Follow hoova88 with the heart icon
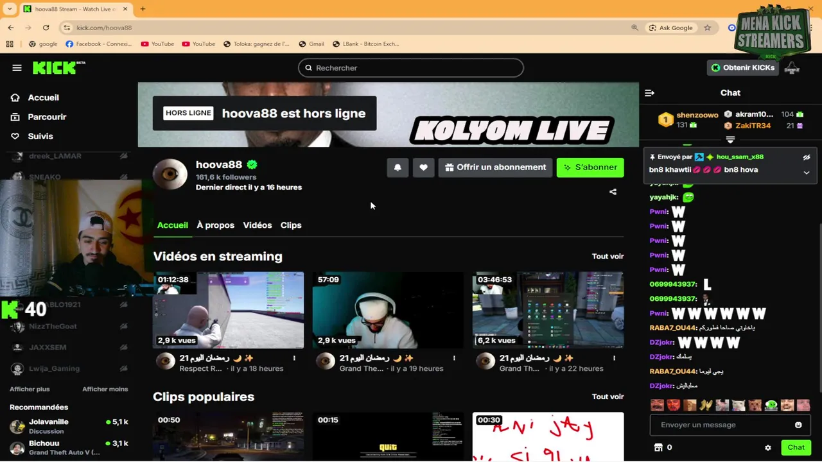Image resolution: width=822 pixels, height=462 pixels. tap(423, 167)
